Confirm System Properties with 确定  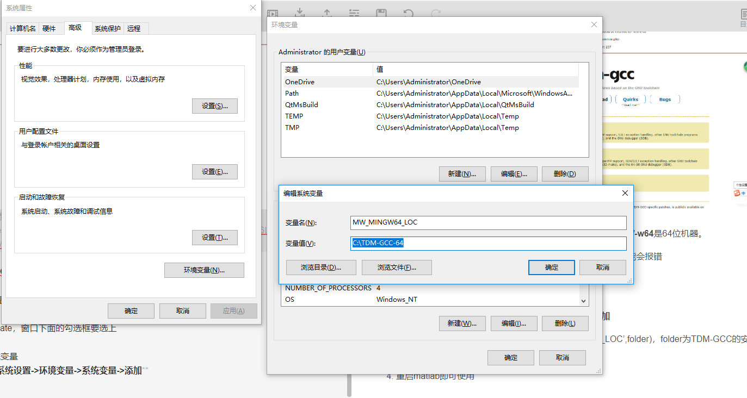[131, 311]
